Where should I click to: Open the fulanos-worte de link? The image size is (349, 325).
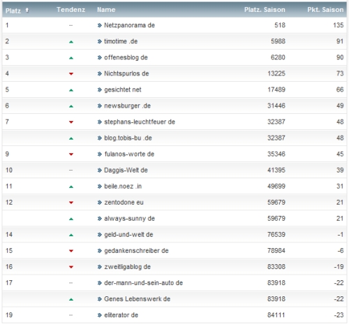pyautogui.click(x=129, y=154)
